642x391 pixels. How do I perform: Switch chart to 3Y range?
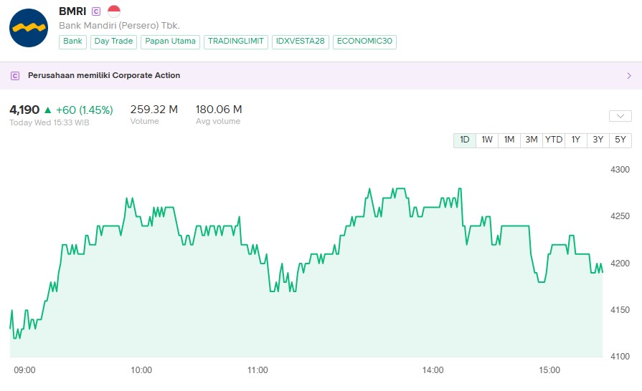coord(598,140)
